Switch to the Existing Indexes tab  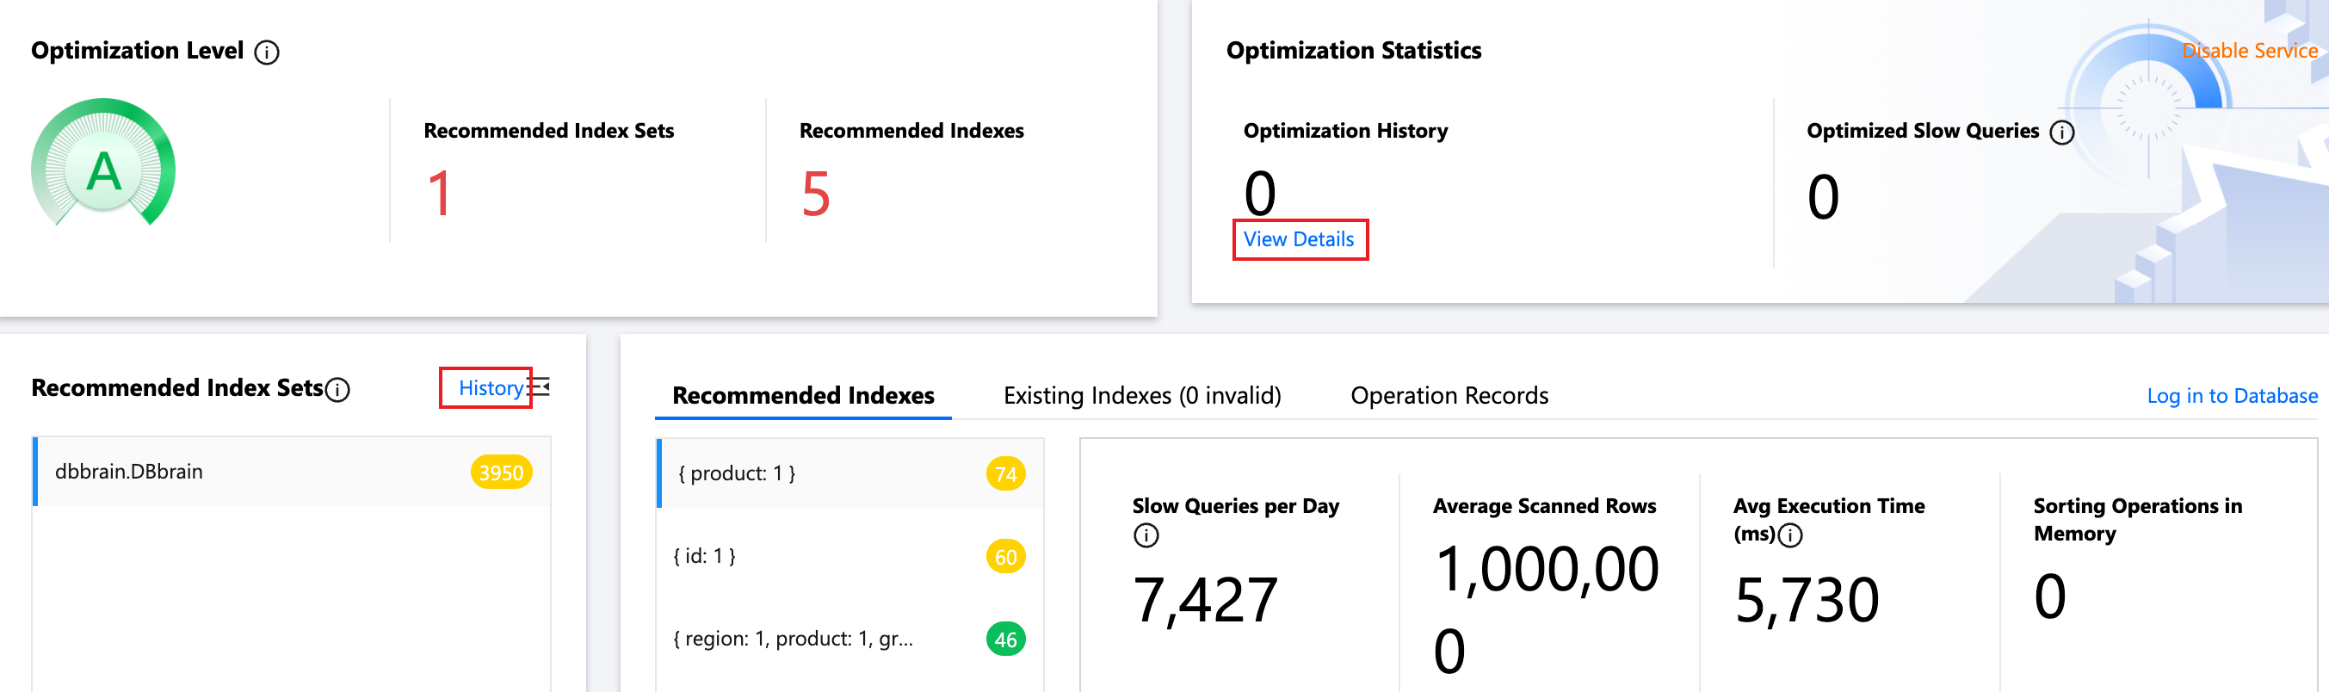1141,395
